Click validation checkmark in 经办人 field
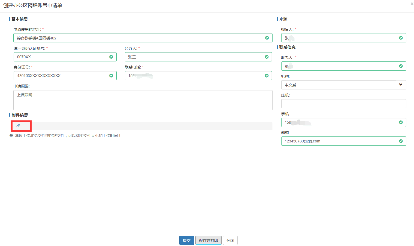 click(x=267, y=57)
